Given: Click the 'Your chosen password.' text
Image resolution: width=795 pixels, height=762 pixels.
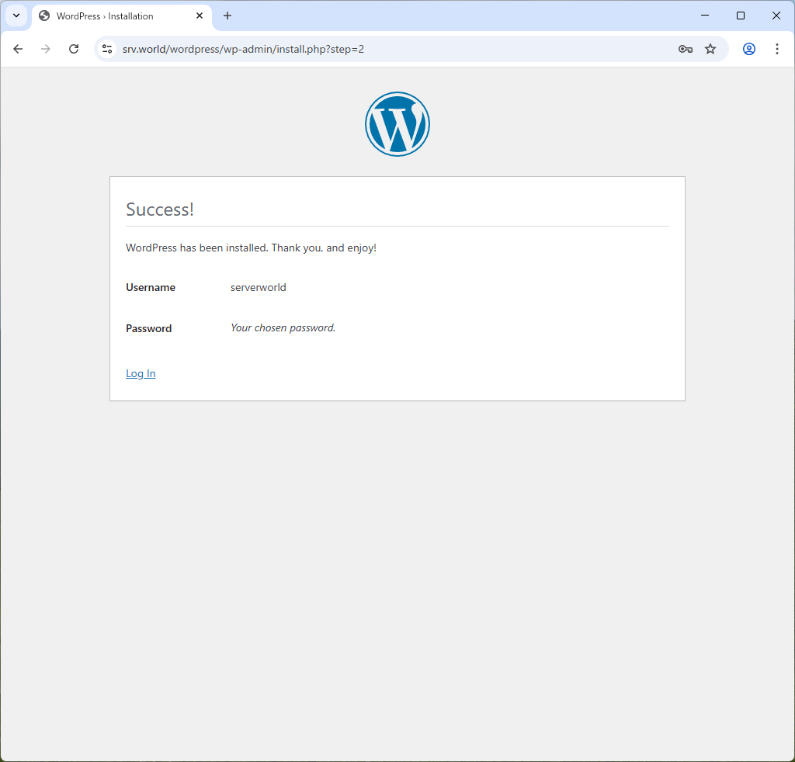Looking at the screenshot, I should 283,327.
